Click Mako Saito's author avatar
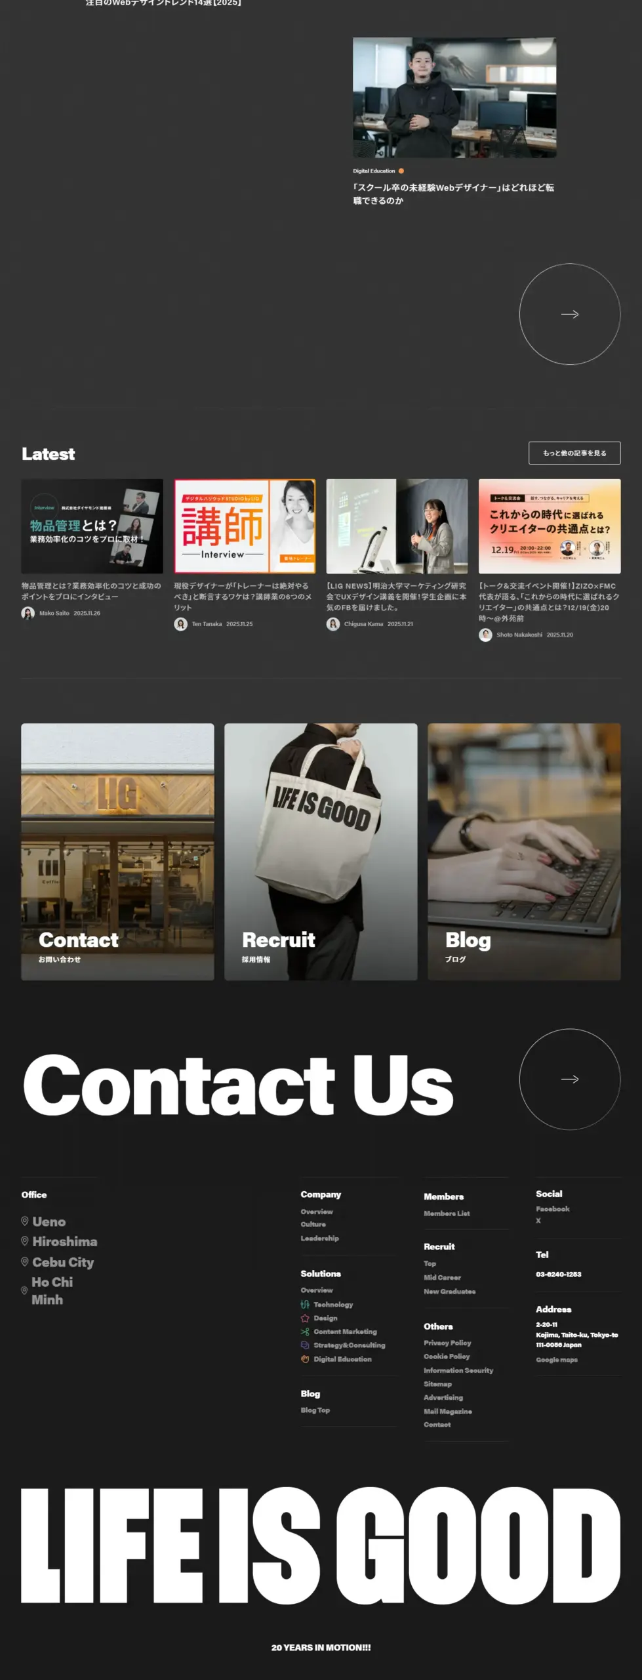 coord(28,613)
